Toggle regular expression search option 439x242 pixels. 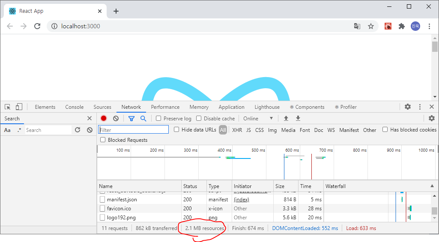(19, 130)
